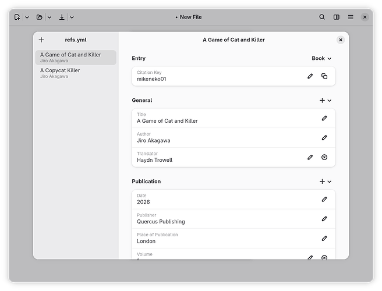
Task: Click the 'refs.yml' file title
Action: click(76, 40)
